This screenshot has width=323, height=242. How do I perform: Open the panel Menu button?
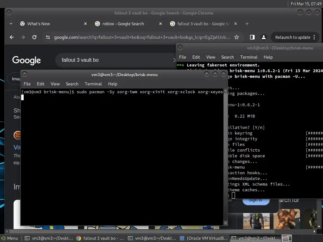[10, 238]
